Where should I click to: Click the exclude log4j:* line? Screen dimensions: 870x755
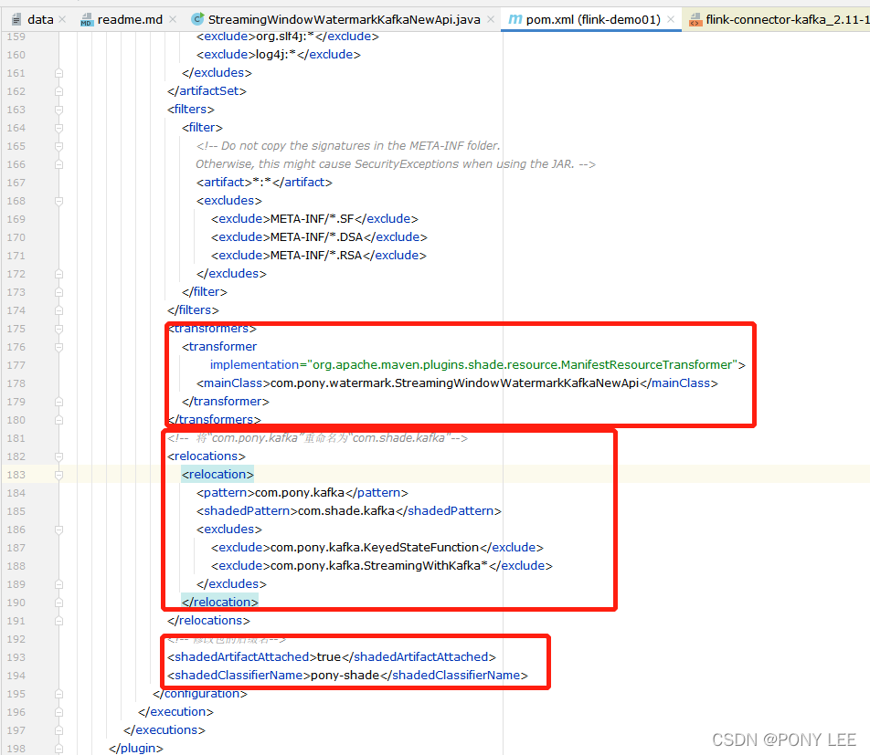tap(279, 55)
